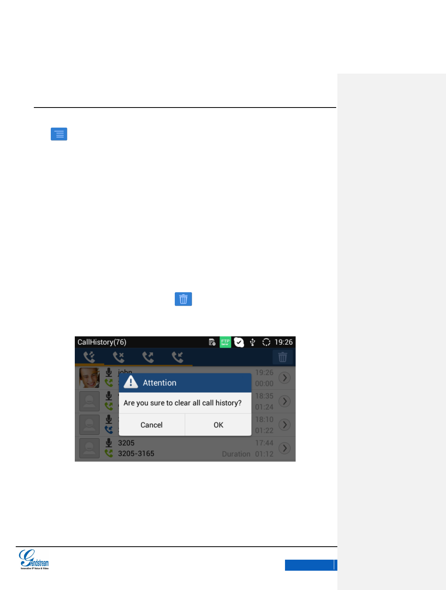Click the FTP Server status icon
Screen dimensions: 446x590
(x=225, y=342)
